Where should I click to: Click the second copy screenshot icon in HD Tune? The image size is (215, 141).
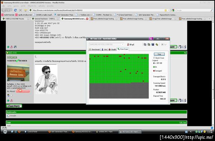point(149,44)
